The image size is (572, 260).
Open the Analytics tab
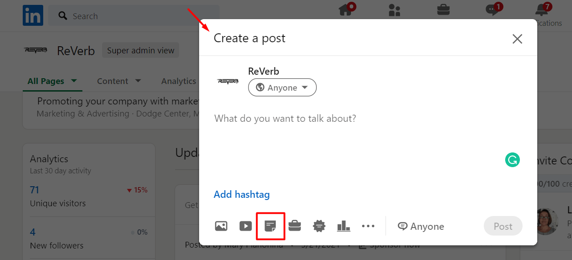click(x=178, y=81)
